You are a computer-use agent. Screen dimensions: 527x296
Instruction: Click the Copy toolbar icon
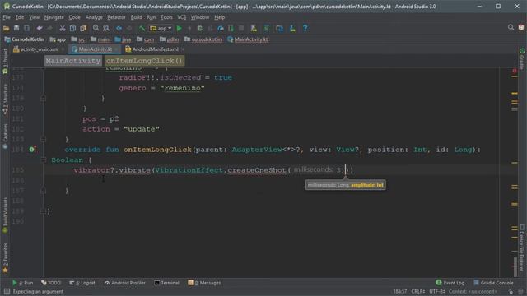pos(72,29)
